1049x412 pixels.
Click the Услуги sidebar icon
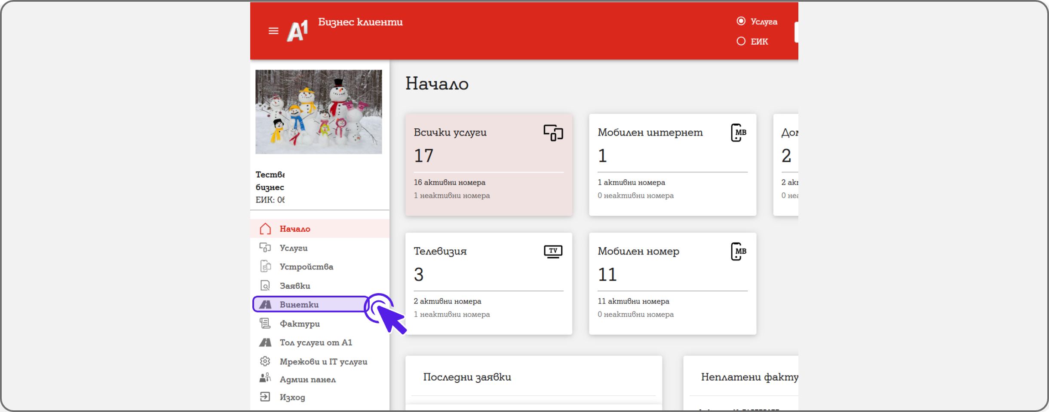265,248
